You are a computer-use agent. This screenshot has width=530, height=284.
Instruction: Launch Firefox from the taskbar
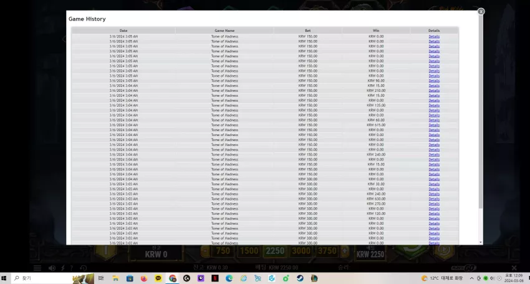coord(144,278)
